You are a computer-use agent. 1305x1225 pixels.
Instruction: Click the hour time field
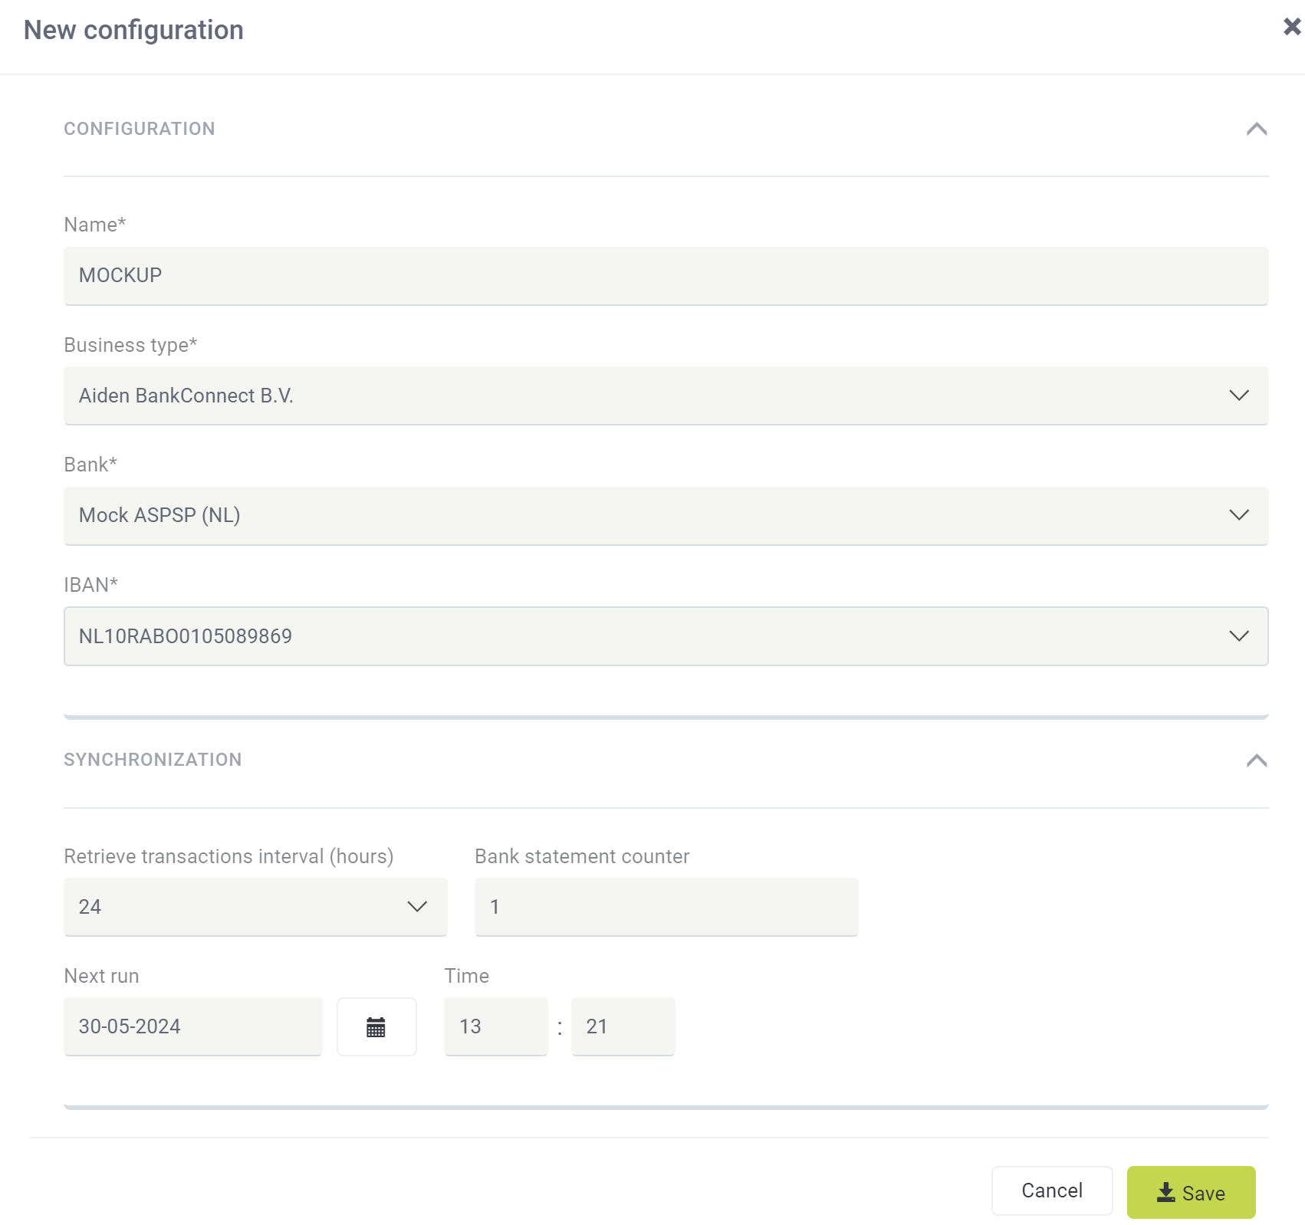tap(495, 1026)
